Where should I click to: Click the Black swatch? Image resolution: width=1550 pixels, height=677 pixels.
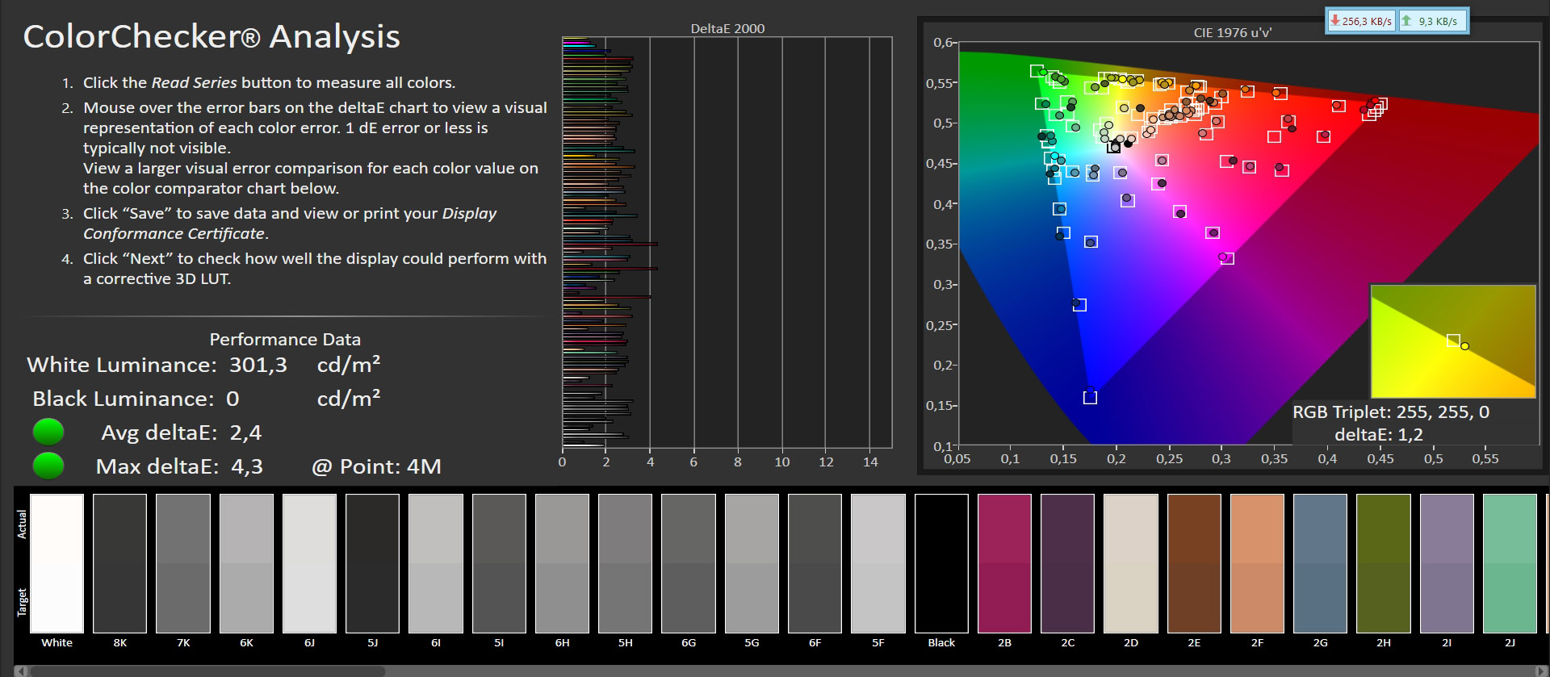(x=941, y=563)
